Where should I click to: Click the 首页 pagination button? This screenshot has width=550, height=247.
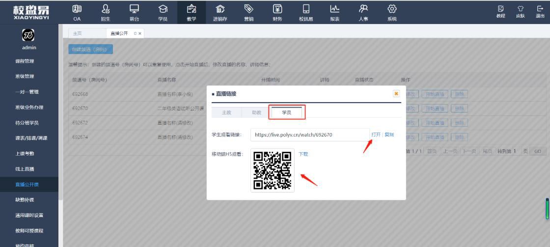432,151
